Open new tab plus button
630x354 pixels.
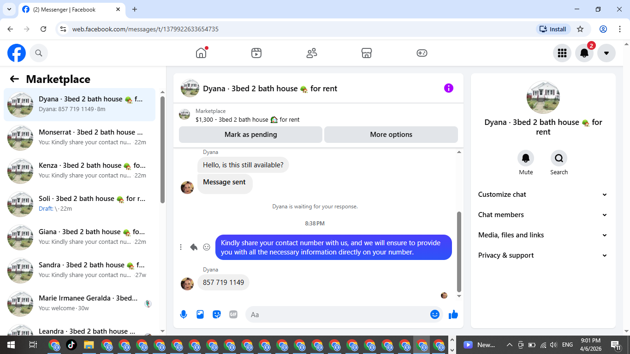(x=135, y=9)
